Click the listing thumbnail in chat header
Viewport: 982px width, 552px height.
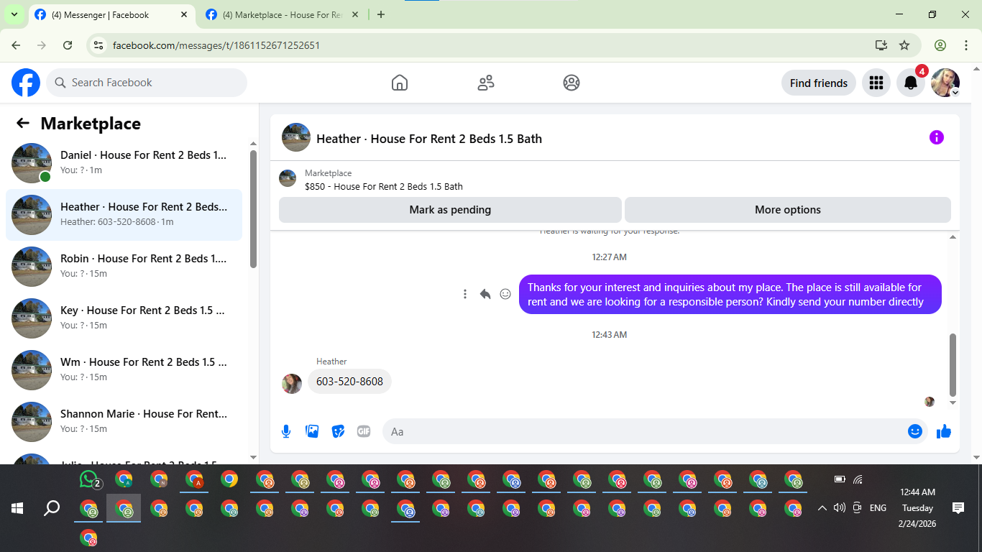[296, 137]
